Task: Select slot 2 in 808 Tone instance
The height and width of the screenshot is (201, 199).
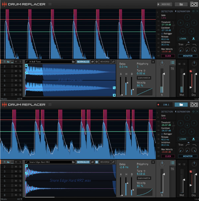Action: (x=5, y=66)
